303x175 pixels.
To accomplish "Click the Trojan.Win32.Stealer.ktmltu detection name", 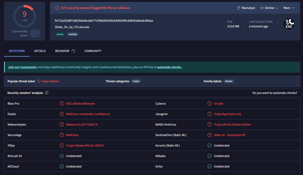I will click(x=232, y=124).
